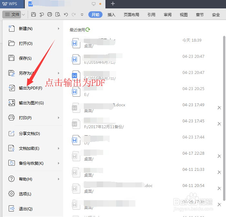Choose 帮助(H) menu entry

click(33, 179)
